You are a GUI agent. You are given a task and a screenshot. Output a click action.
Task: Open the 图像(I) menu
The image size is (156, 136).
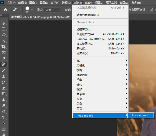(33, 3)
